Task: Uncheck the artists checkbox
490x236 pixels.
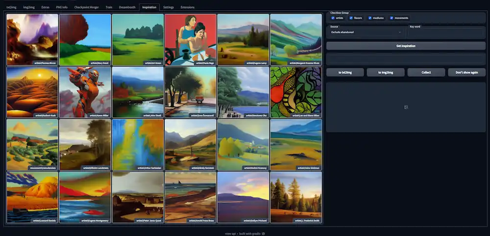Action: [333, 18]
